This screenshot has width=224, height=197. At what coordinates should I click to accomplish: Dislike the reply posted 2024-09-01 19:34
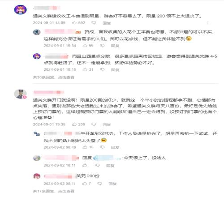pos(102,46)
